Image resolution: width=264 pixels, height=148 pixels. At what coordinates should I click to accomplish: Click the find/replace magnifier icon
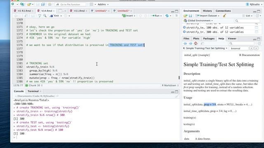point(45,16)
